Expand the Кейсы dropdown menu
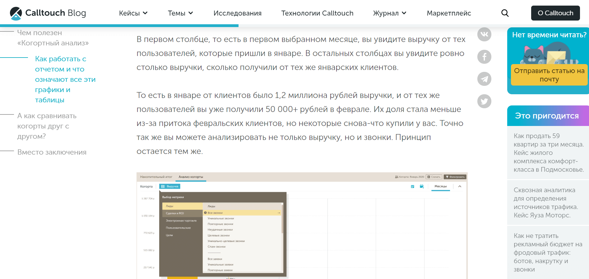The image size is (589, 279). [x=133, y=13]
